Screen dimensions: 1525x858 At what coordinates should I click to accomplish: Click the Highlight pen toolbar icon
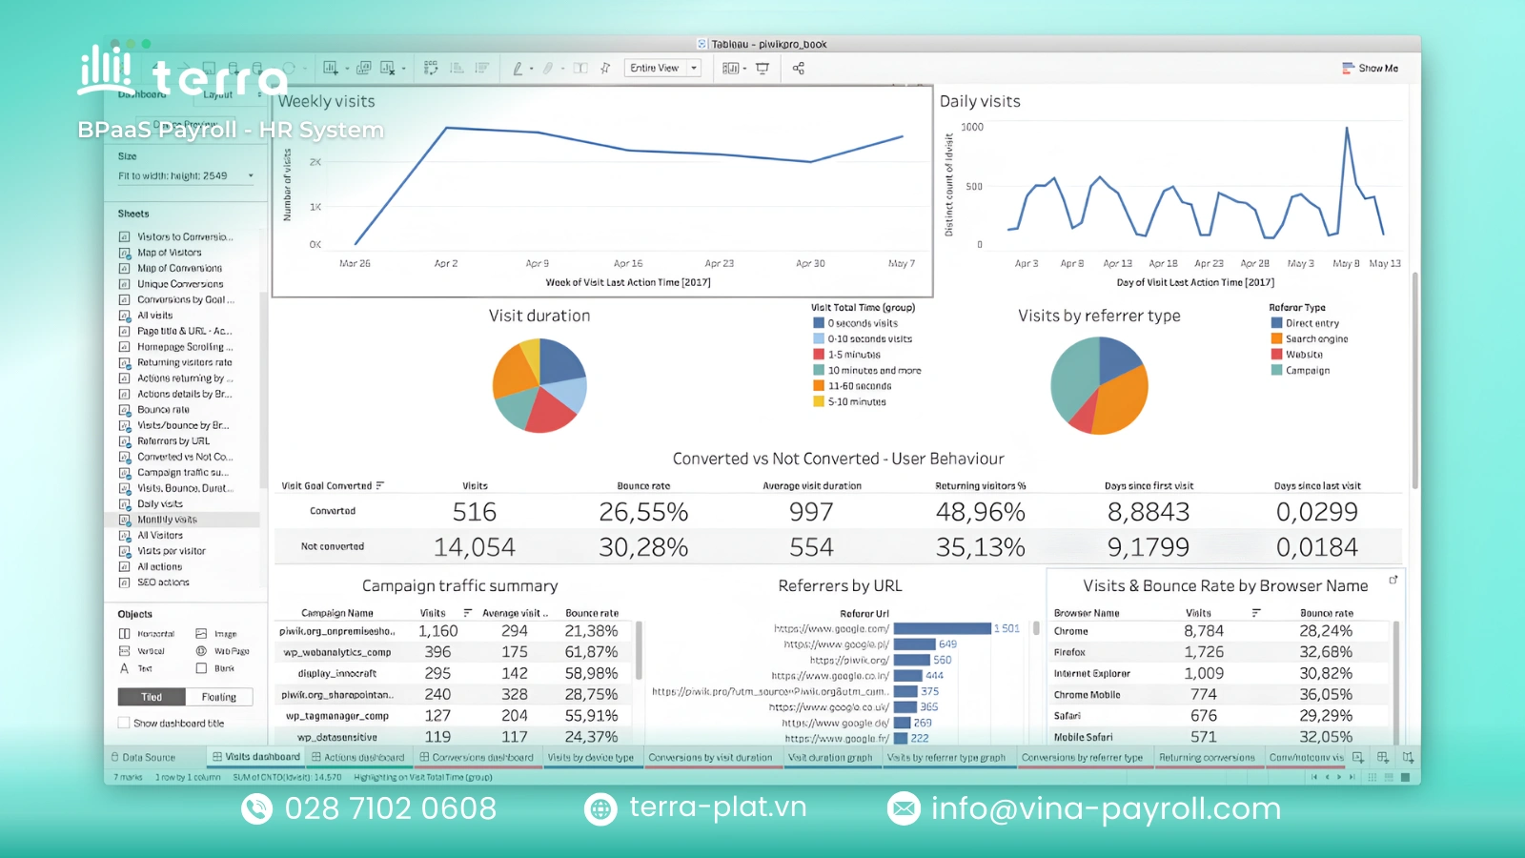(518, 68)
